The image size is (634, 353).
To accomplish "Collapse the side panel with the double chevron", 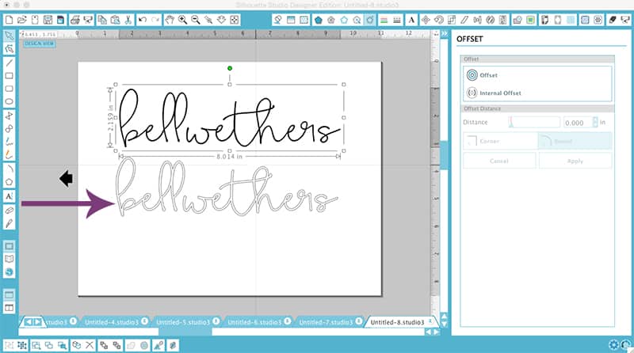I will [445, 33].
